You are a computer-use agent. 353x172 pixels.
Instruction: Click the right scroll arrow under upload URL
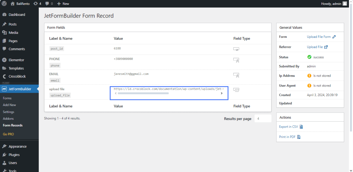point(222,93)
